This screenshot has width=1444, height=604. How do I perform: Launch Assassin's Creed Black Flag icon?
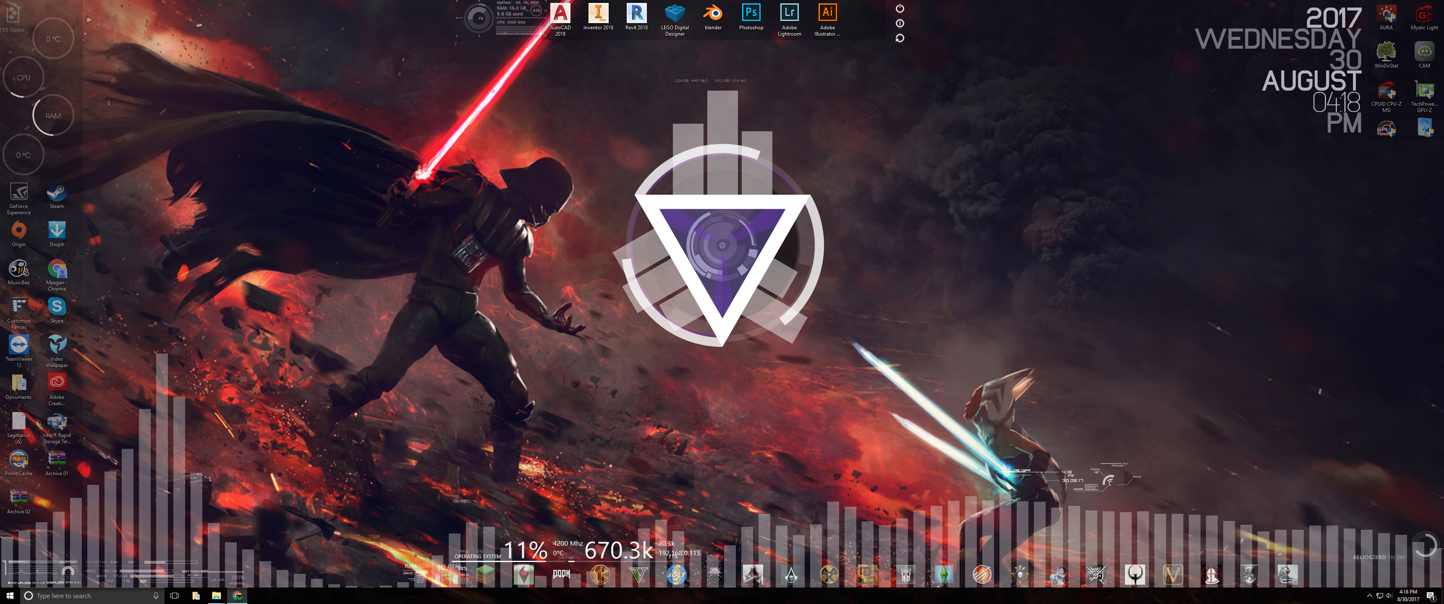pos(792,575)
